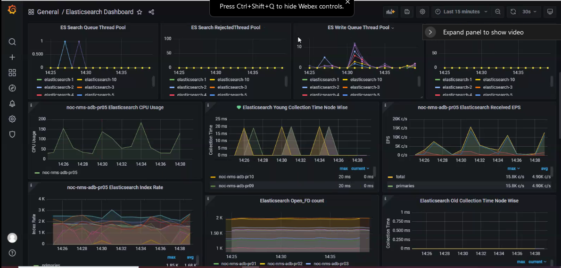This screenshot has height=268, width=561.
Task: Open the user profile avatar
Action: click(x=12, y=238)
